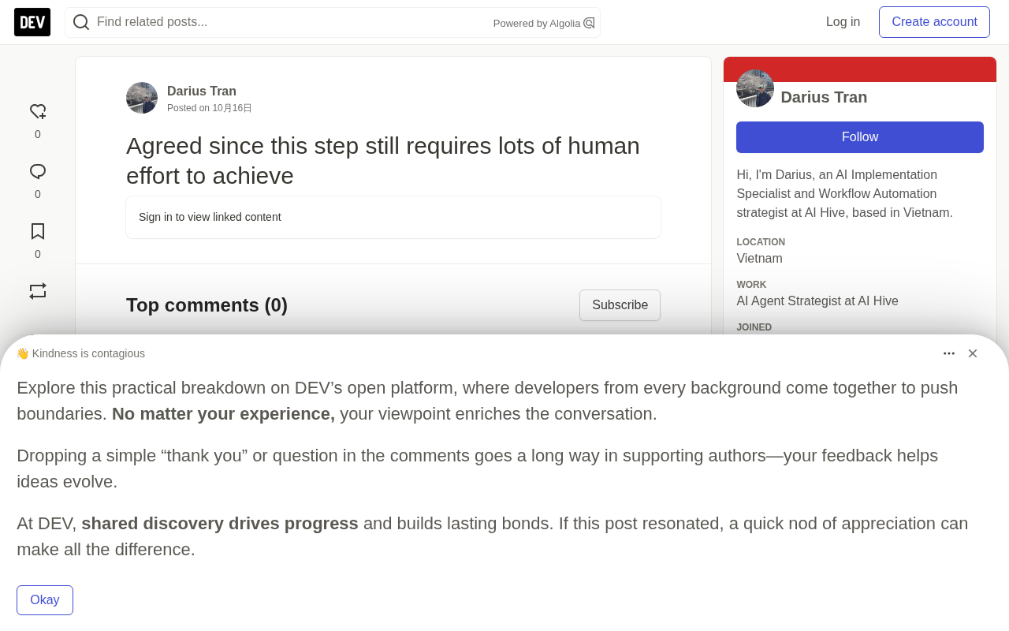Select the Top comments (0) heading
1009x631 pixels.
point(207,305)
